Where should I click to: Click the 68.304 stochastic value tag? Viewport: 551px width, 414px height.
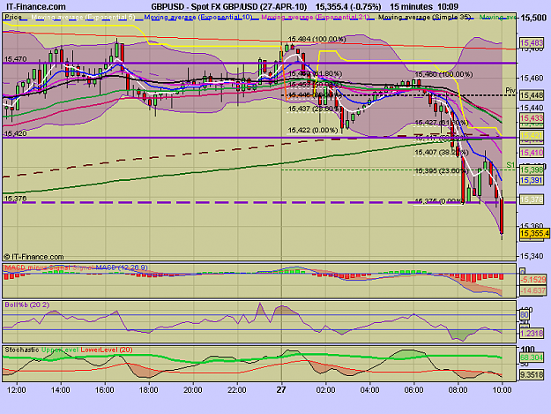point(532,358)
